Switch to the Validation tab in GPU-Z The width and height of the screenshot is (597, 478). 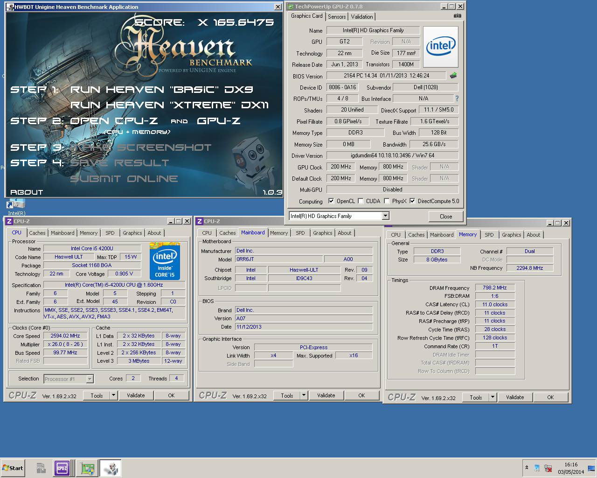(x=362, y=17)
